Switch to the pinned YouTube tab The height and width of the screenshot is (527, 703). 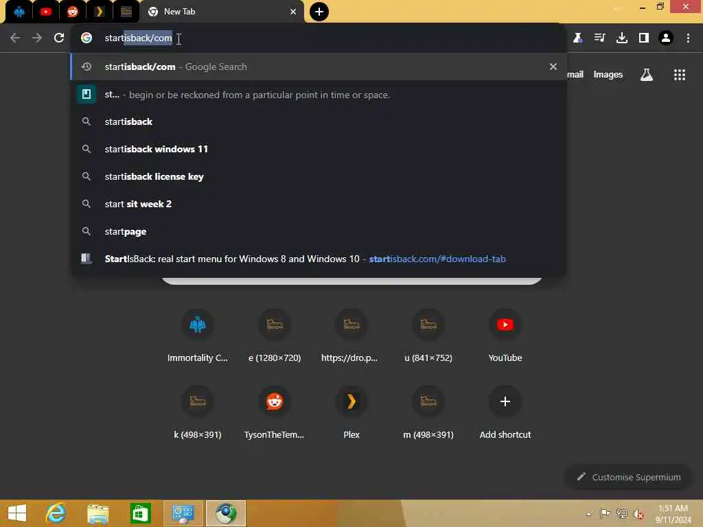pyautogui.click(x=46, y=12)
